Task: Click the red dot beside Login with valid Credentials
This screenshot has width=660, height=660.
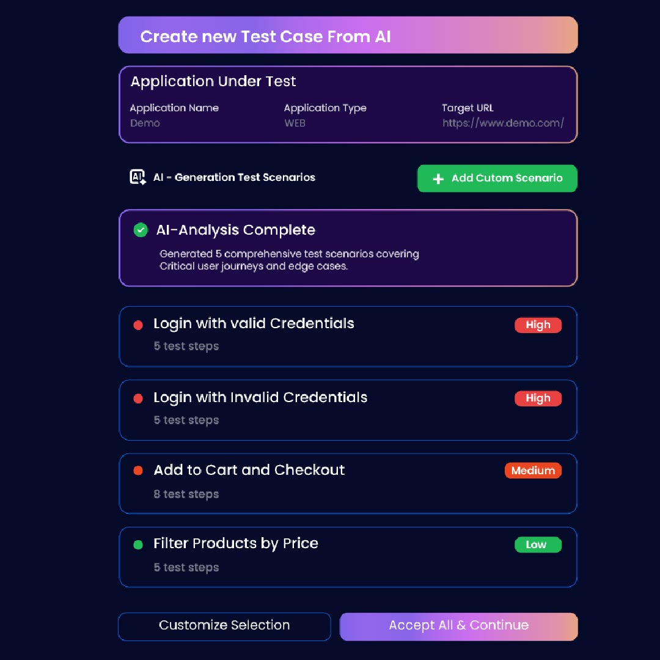Action: coord(137,324)
